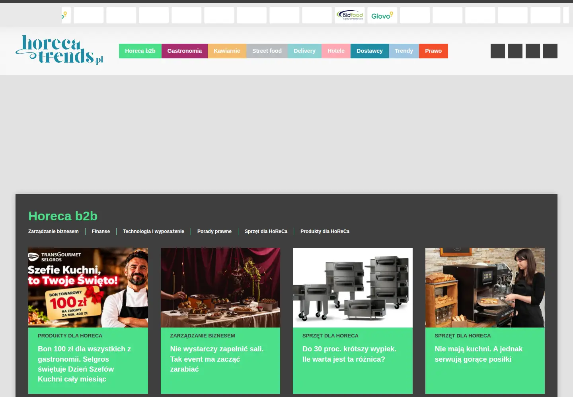Select the Prawo menu item
Screen dimensions: 573x397
point(433,51)
